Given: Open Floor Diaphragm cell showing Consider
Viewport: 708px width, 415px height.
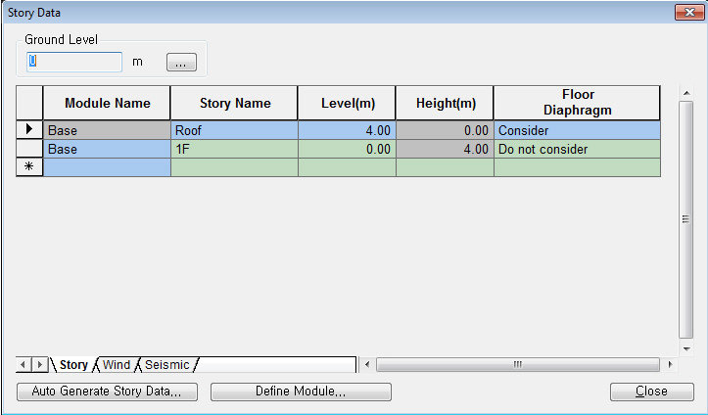Looking at the screenshot, I should 576,130.
